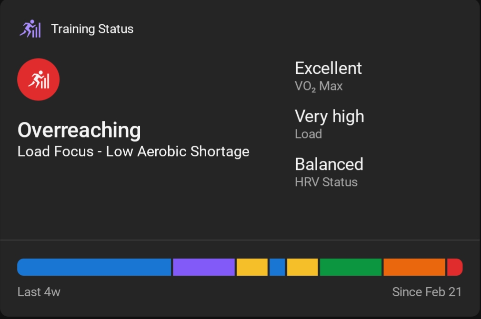The width and height of the screenshot is (481, 319).
Task: View the Excellent VO2 Max reading
Action: coord(328,68)
